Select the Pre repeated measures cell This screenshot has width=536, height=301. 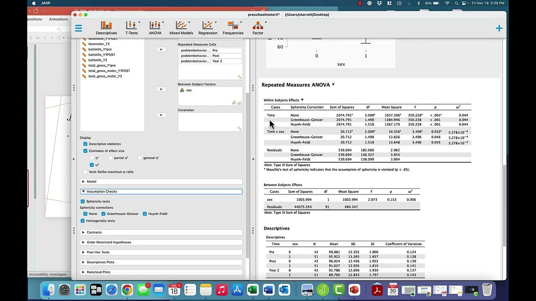click(227, 50)
